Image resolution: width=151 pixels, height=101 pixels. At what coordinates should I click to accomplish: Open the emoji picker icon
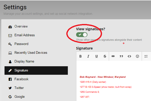137,56
